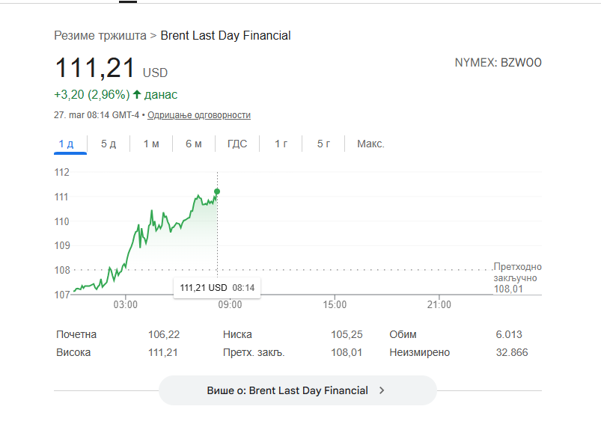Open Више о: Brent Last Day Financial
Viewport: 601px width, 427px height.
[298, 390]
